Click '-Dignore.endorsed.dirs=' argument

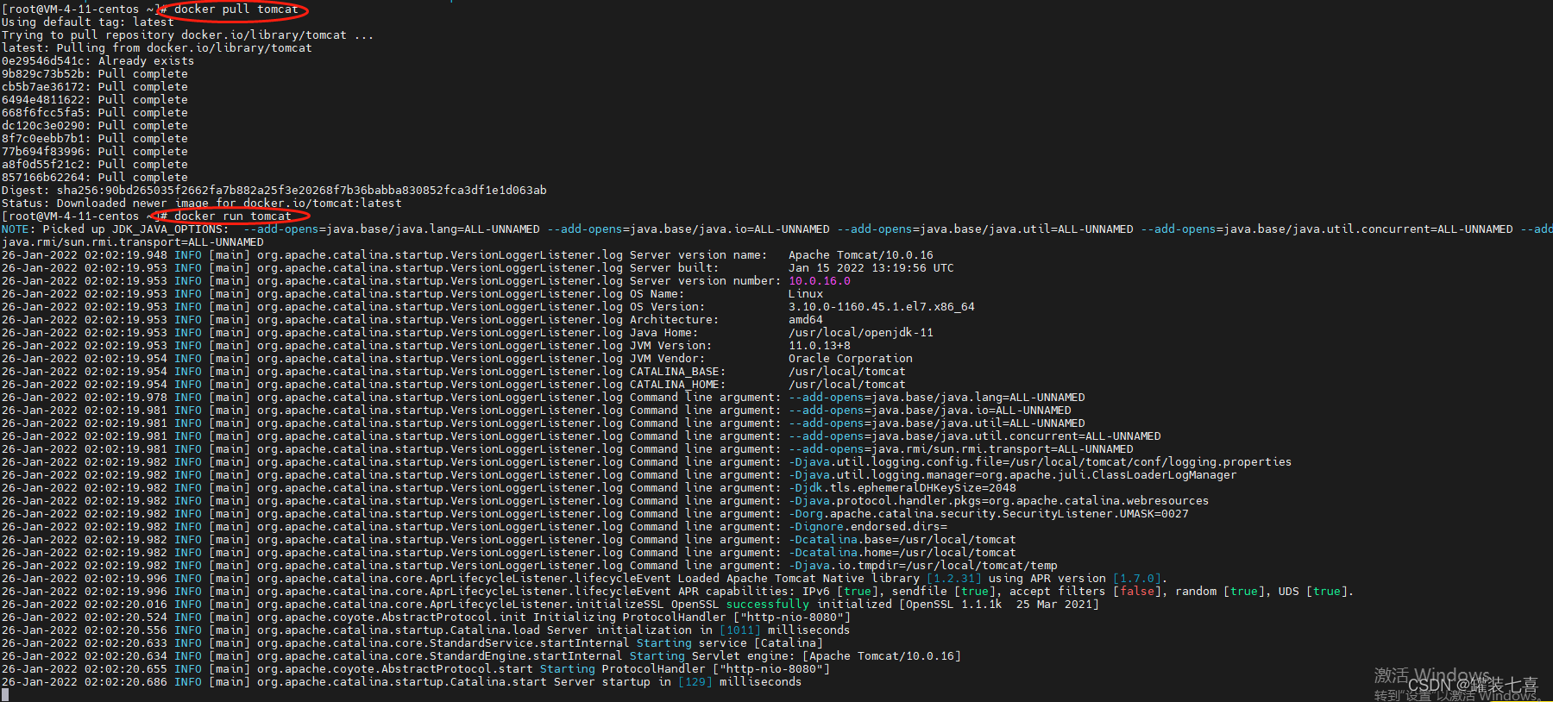pyautogui.click(x=867, y=527)
